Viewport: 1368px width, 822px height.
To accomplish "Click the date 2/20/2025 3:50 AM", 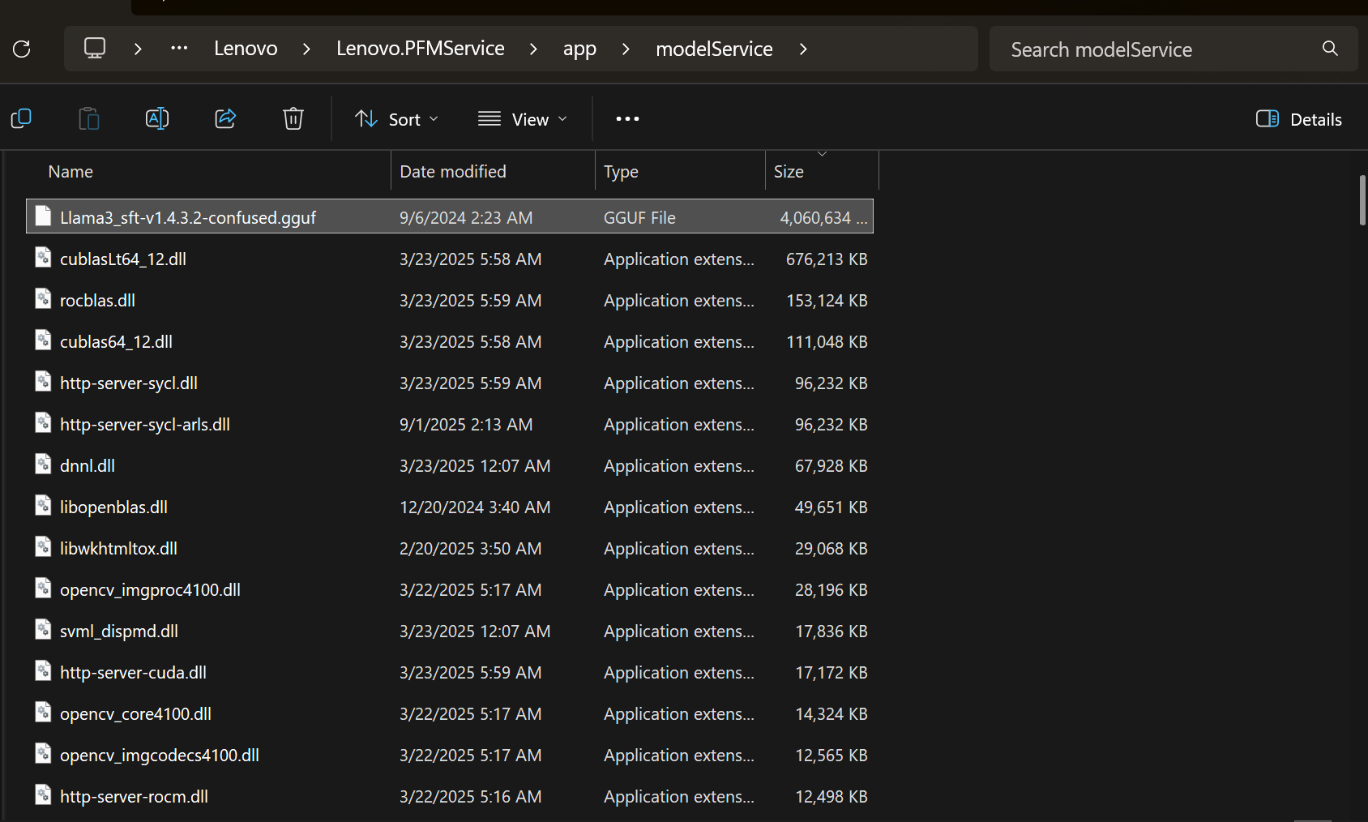I will [470, 548].
